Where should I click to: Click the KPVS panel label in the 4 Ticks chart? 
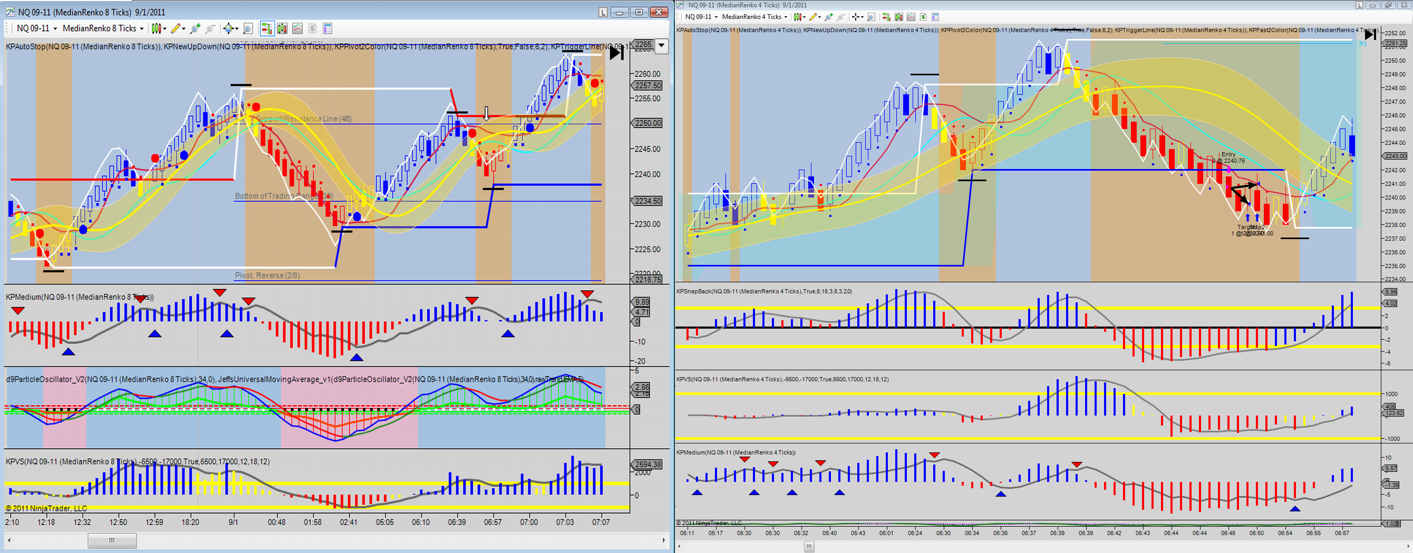783,379
